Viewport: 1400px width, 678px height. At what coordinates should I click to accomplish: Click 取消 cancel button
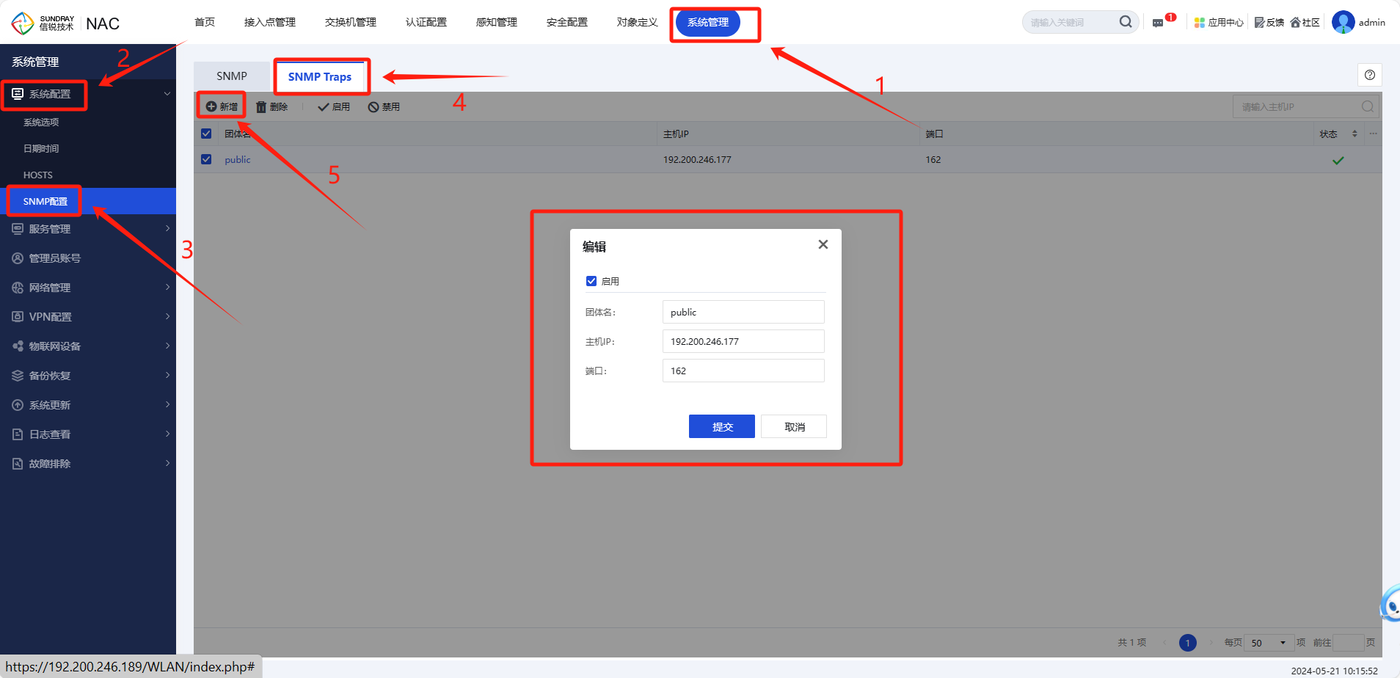pos(794,426)
